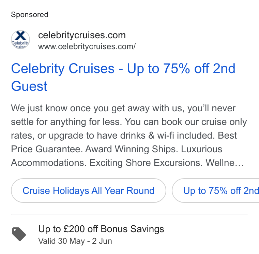Click the Valid 30 May - 2 Jun text

(x=75, y=241)
